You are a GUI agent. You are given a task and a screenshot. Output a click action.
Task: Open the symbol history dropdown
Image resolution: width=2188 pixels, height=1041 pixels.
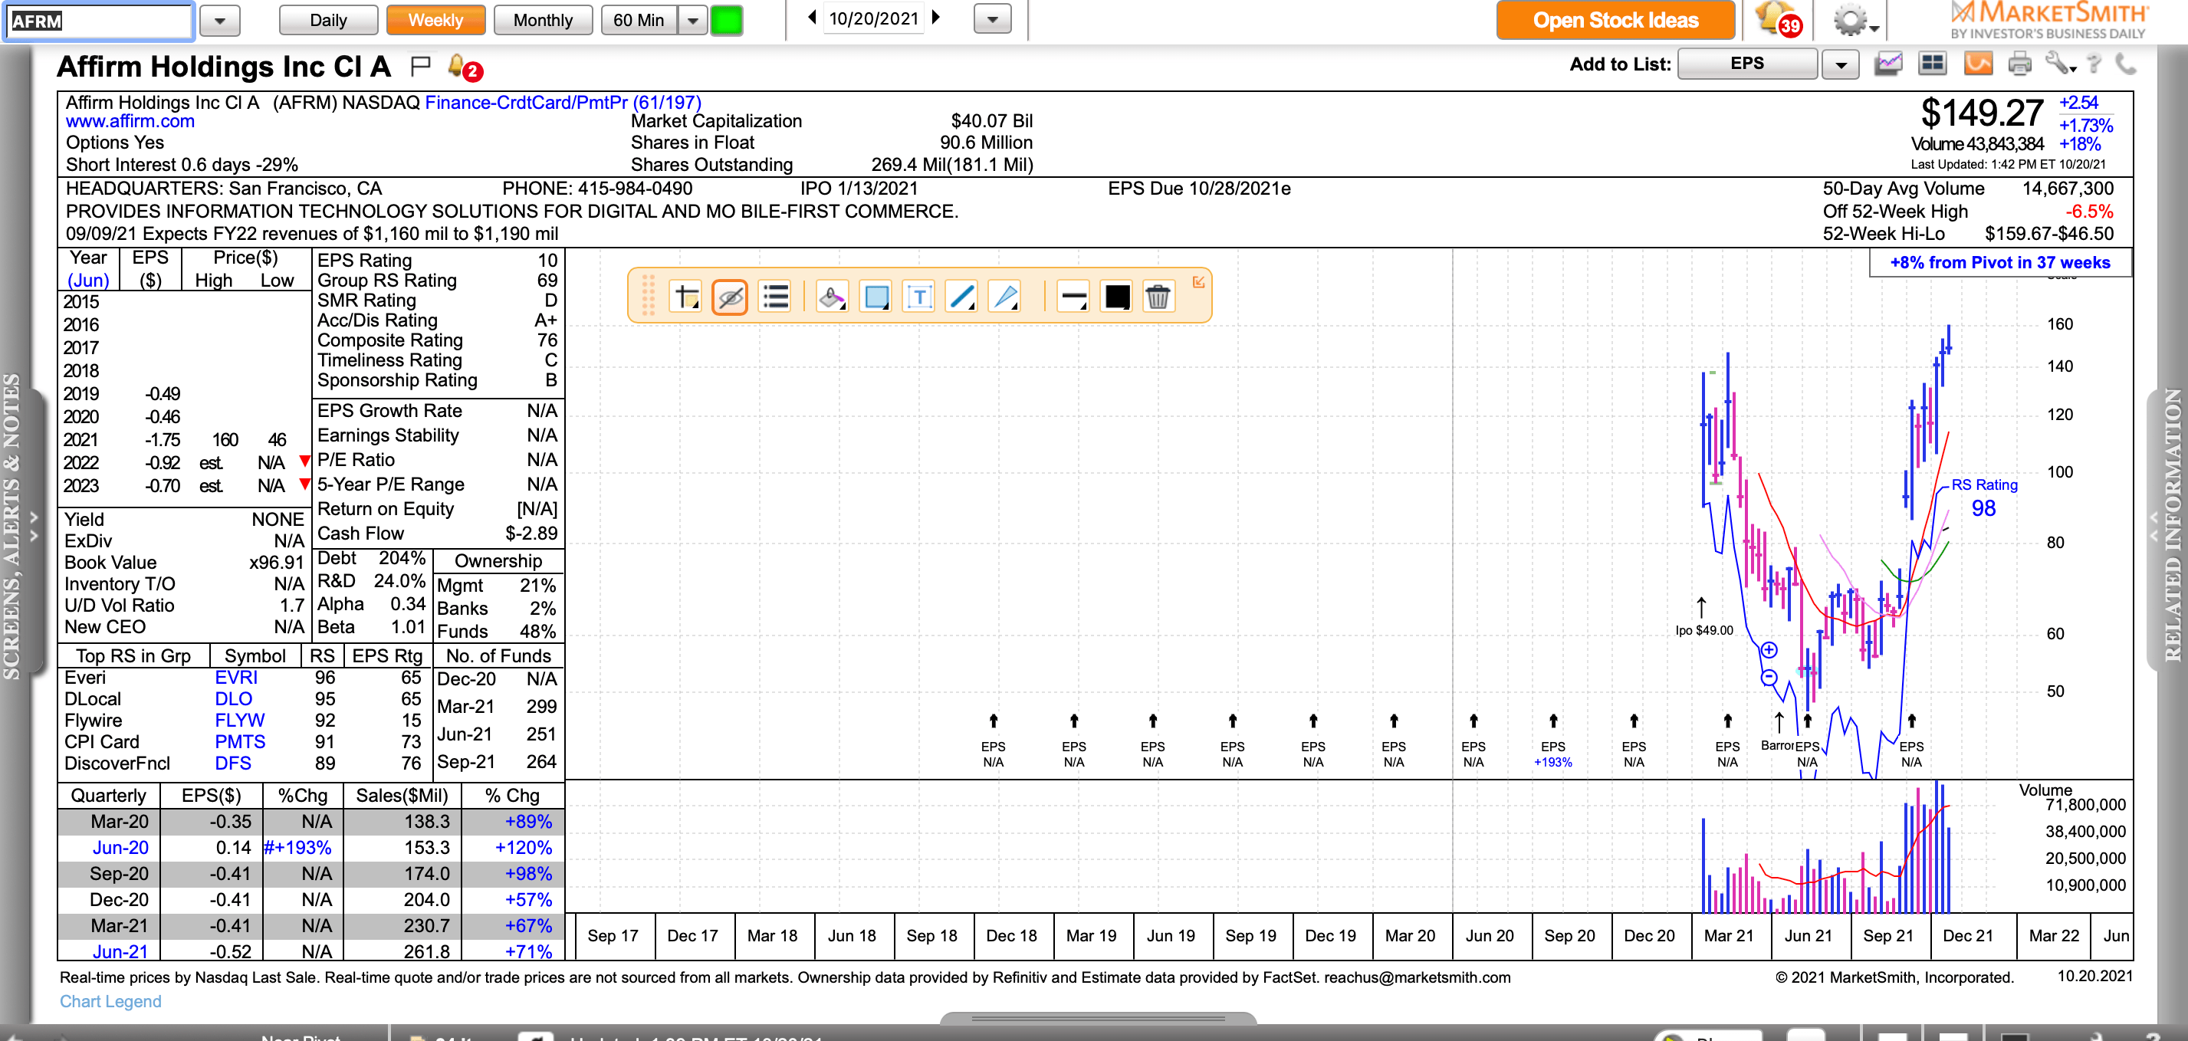coord(220,21)
